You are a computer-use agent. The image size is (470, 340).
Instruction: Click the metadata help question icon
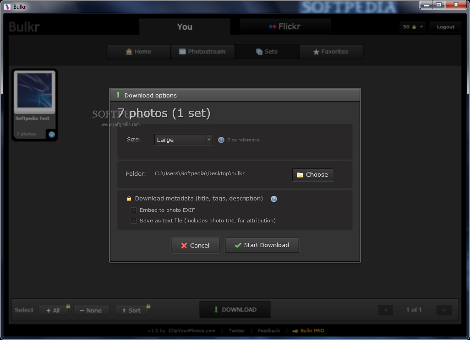[x=273, y=199]
